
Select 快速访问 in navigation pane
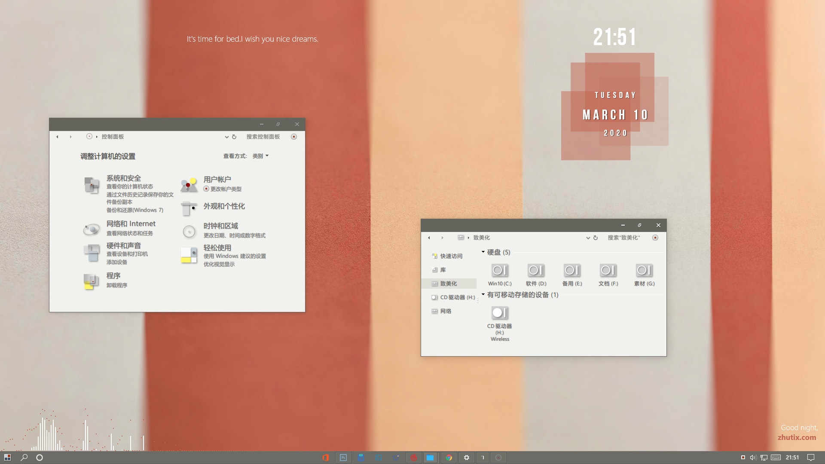[451, 256]
